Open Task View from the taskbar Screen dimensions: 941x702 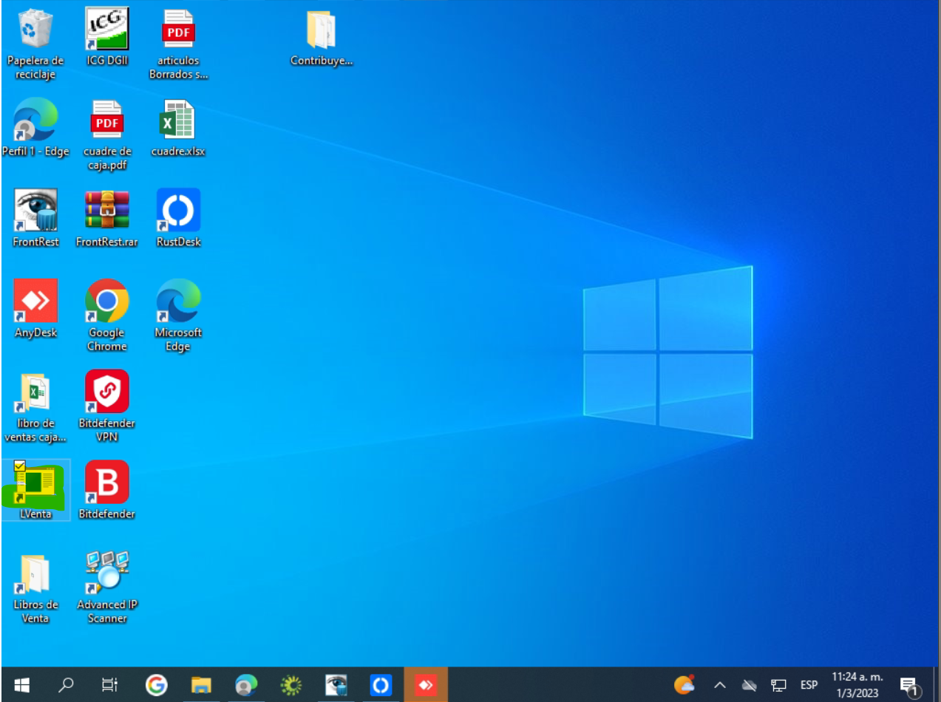pyautogui.click(x=109, y=686)
